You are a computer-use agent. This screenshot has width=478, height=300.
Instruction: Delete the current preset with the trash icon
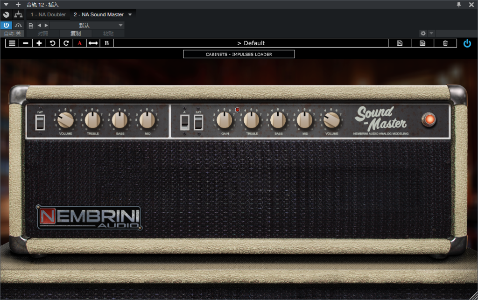click(445, 43)
